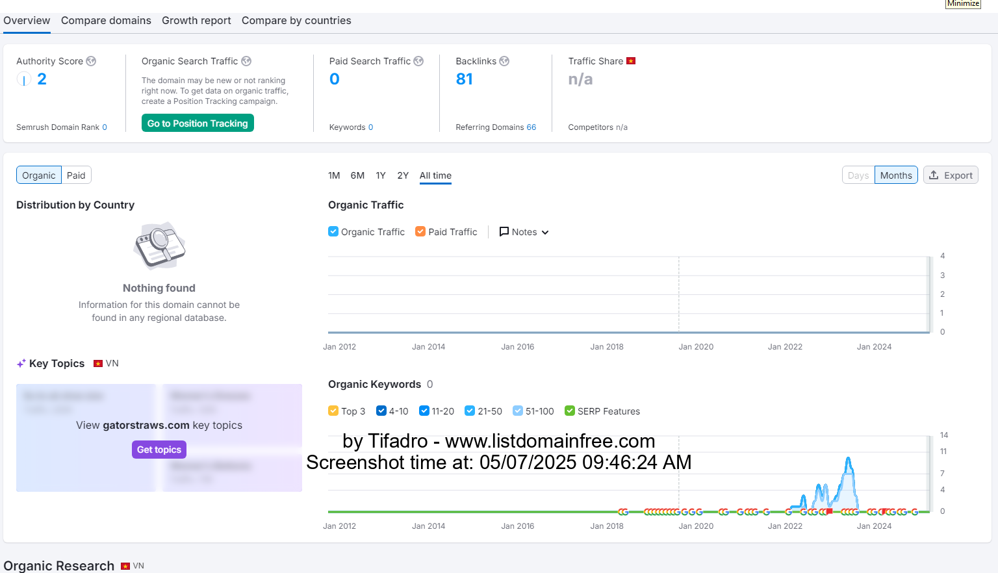Toggle SERP Features checkbox

coord(570,411)
